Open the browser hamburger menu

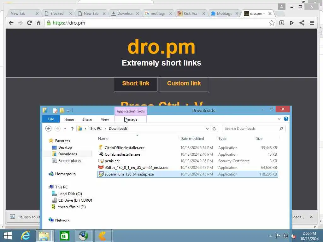[x=312, y=23]
